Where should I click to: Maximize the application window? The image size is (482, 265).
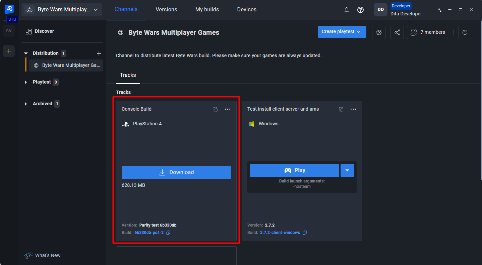pyautogui.click(x=461, y=10)
